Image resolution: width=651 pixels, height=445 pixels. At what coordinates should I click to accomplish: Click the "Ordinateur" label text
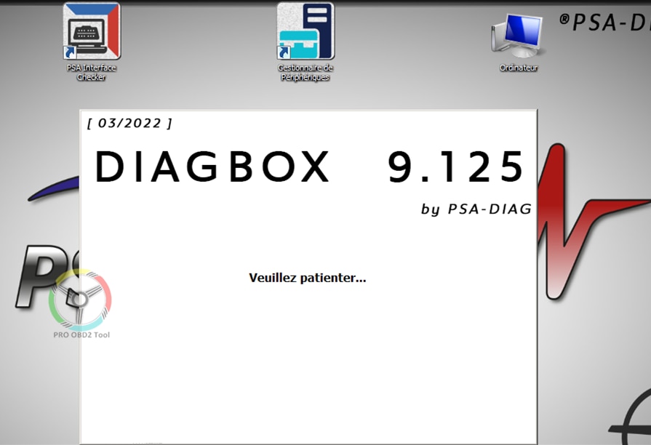[519, 68]
